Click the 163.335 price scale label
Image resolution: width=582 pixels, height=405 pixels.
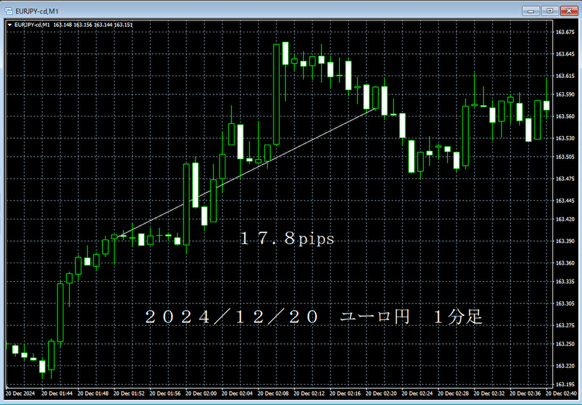pos(565,281)
